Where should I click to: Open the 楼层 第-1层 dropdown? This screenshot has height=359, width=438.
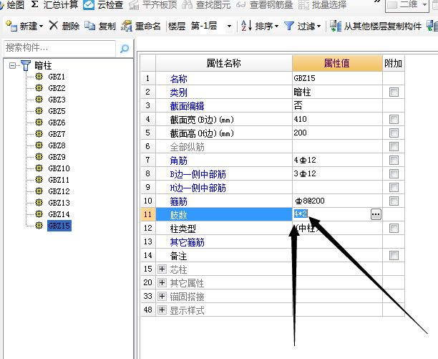229,27
